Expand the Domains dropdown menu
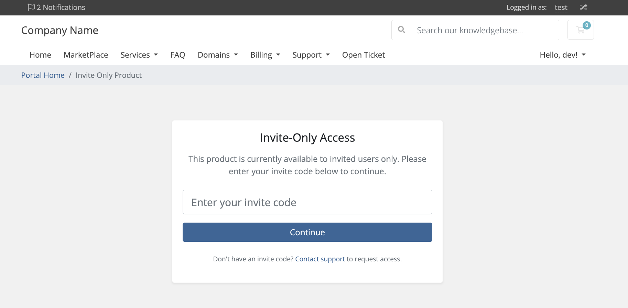 click(218, 55)
